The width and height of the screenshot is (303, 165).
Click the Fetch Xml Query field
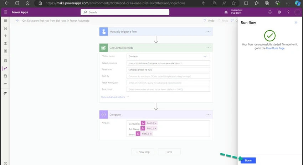(168, 83)
